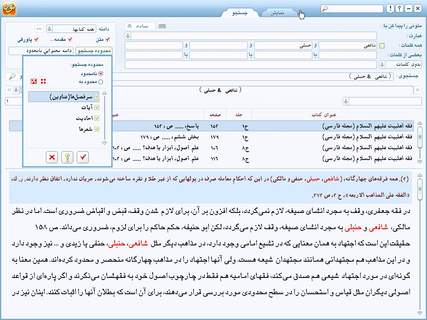427x320 pixels.
Task: Select the نامحدود radio button
Action: tap(101, 73)
